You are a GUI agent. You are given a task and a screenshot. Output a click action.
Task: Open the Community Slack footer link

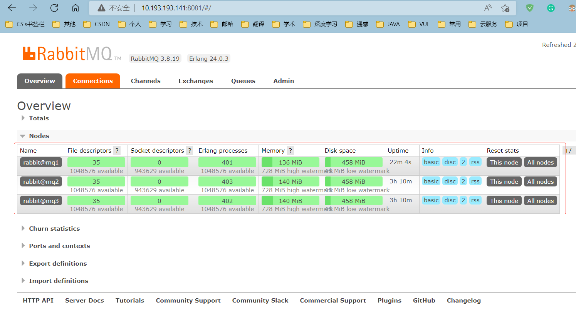point(260,301)
